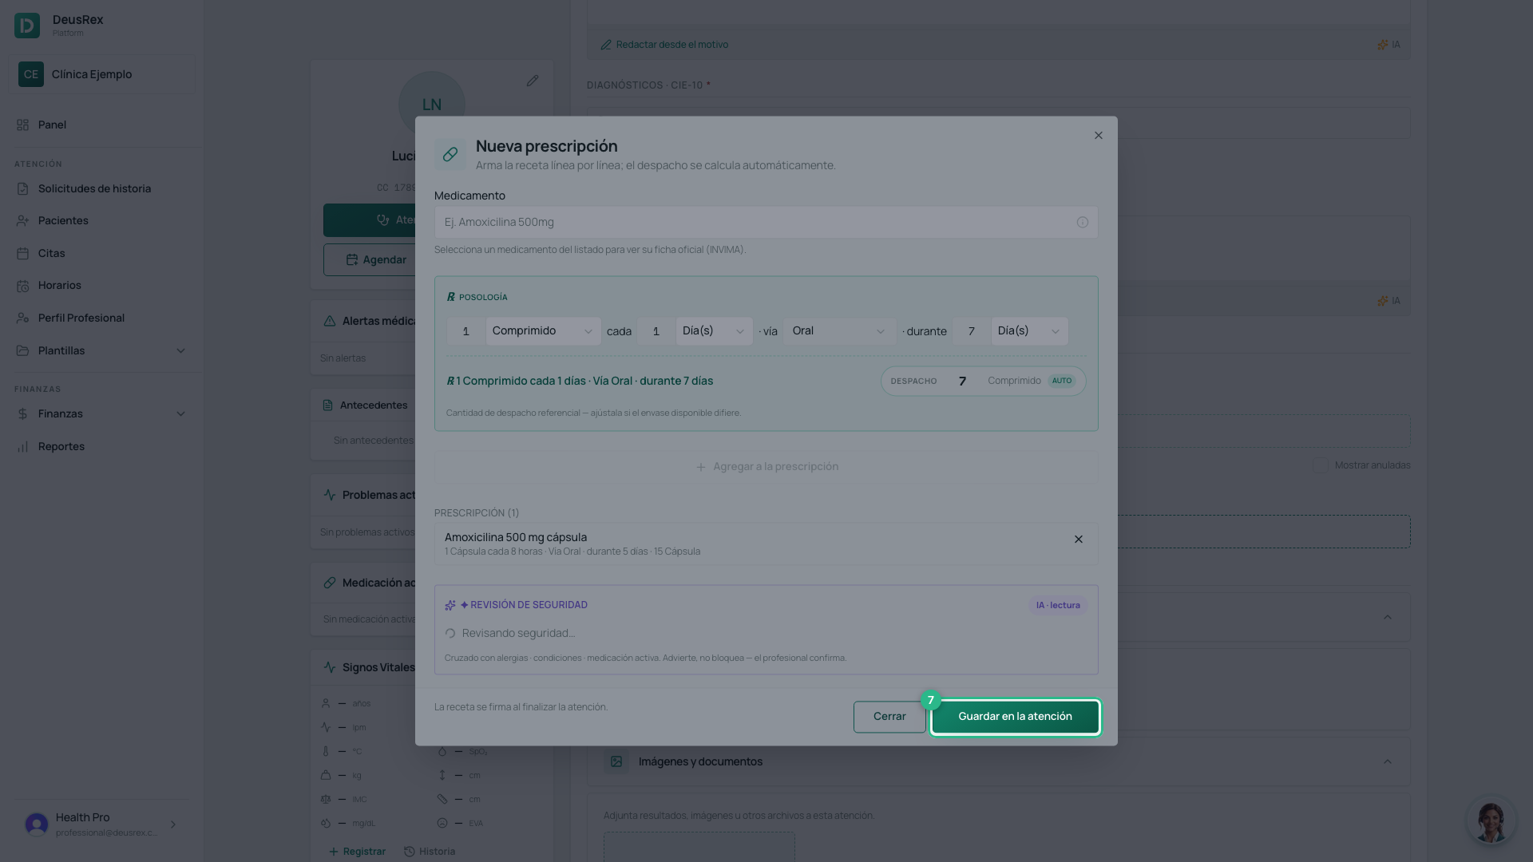Expand the Plantillas sidebar menu
This screenshot has height=862, width=1533.
coord(101,350)
